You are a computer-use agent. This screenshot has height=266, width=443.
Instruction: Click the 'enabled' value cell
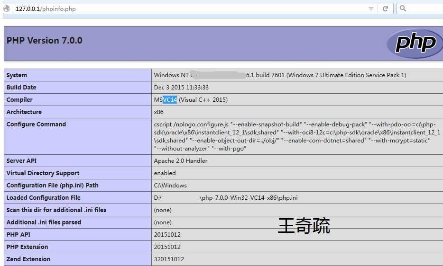coord(297,173)
